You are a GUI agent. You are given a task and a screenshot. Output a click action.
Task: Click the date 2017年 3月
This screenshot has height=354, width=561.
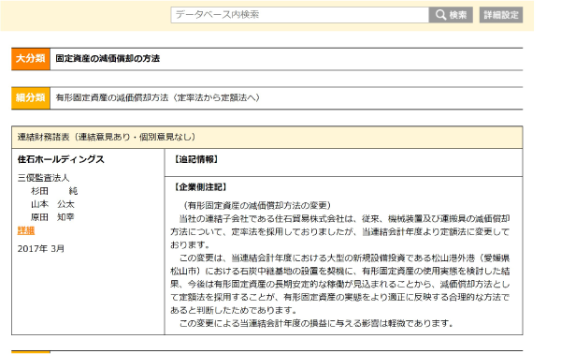point(41,249)
